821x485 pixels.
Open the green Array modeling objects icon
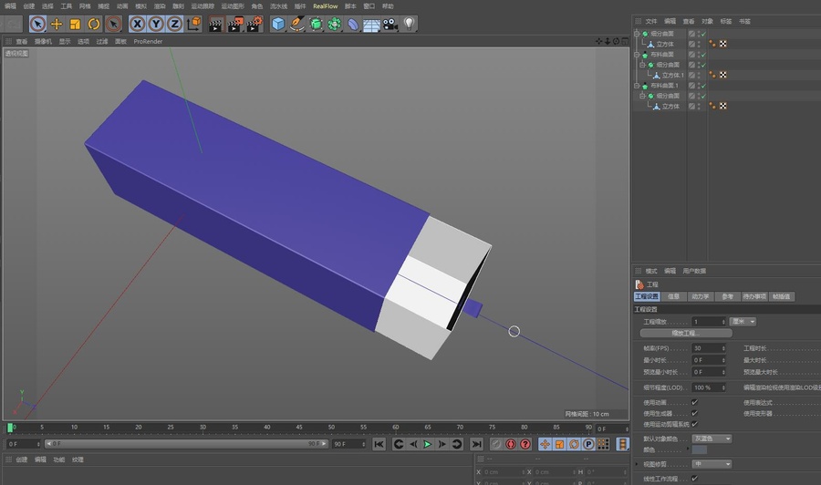coord(335,24)
